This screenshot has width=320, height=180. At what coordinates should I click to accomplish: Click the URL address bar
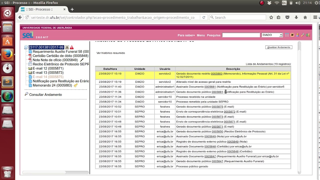pos(112,17)
